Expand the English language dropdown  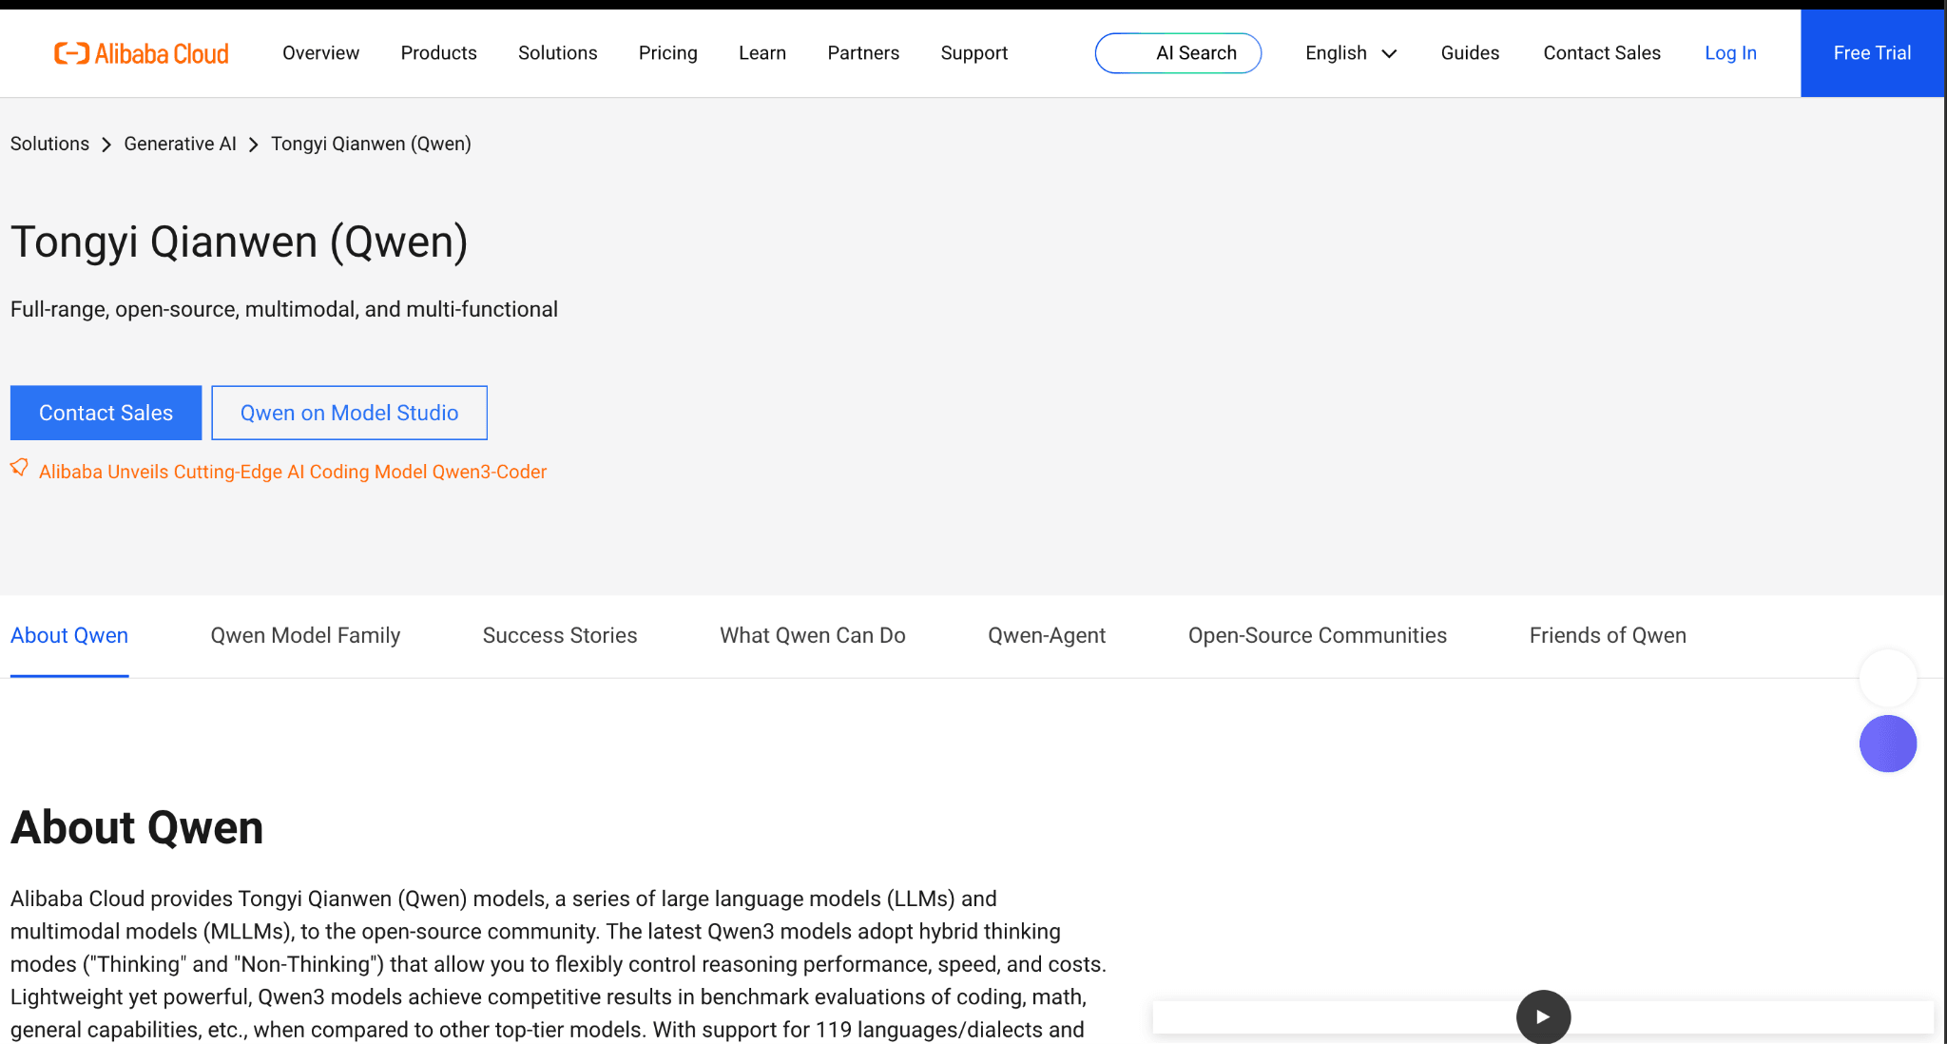pyautogui.click(x=1351, y=53)
